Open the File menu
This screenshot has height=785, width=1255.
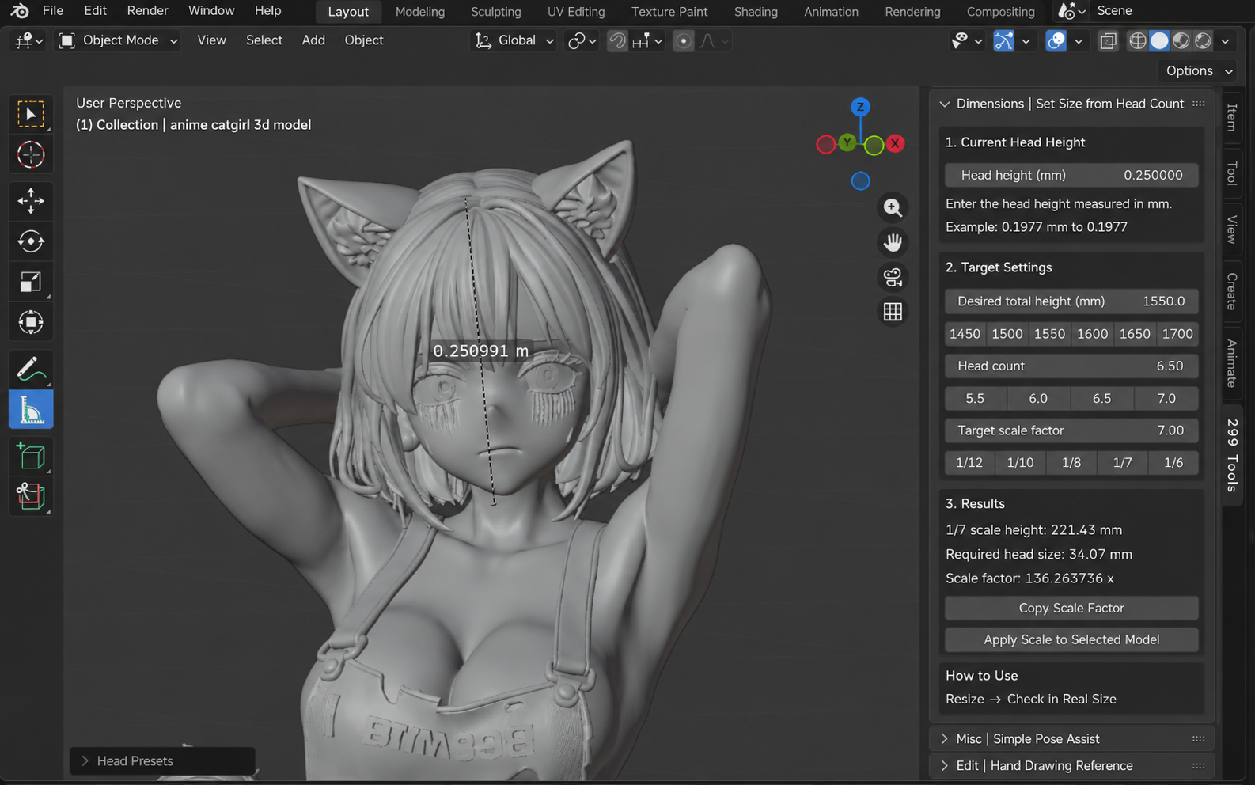click(x=53, y=11)
